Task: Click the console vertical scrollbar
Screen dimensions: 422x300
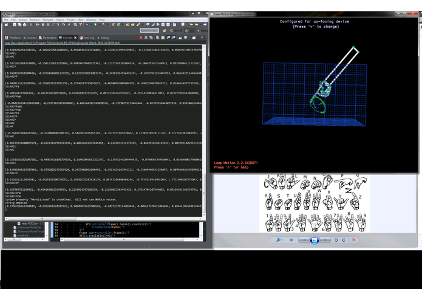Action: click(204, 129)
